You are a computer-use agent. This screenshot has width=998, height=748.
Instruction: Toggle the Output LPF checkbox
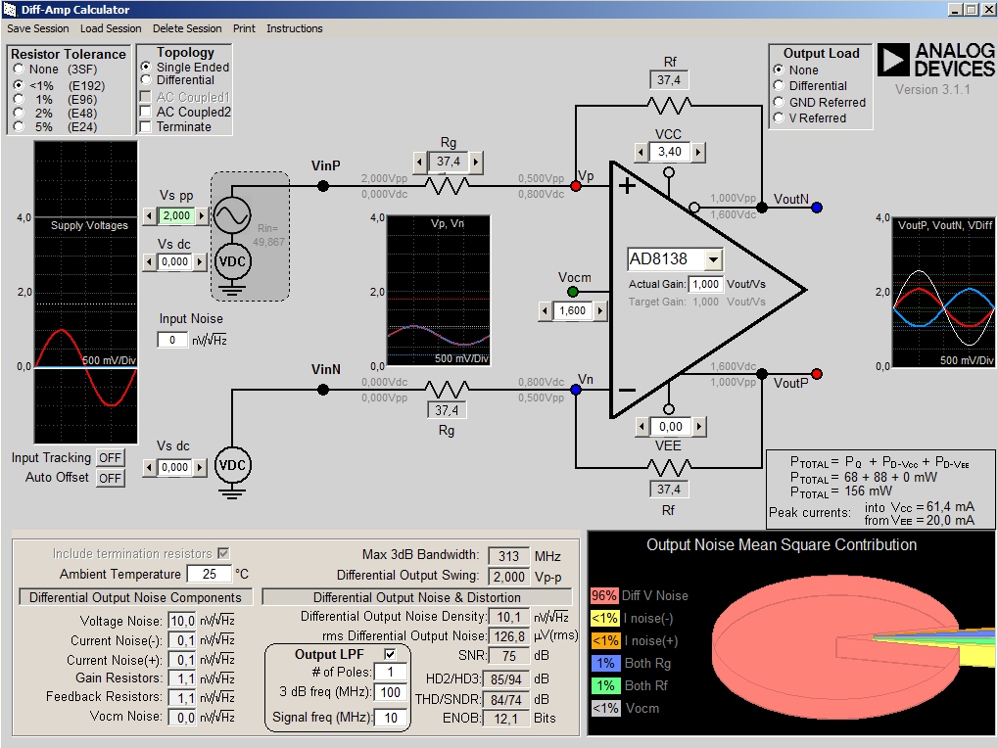tap(390, 654)
